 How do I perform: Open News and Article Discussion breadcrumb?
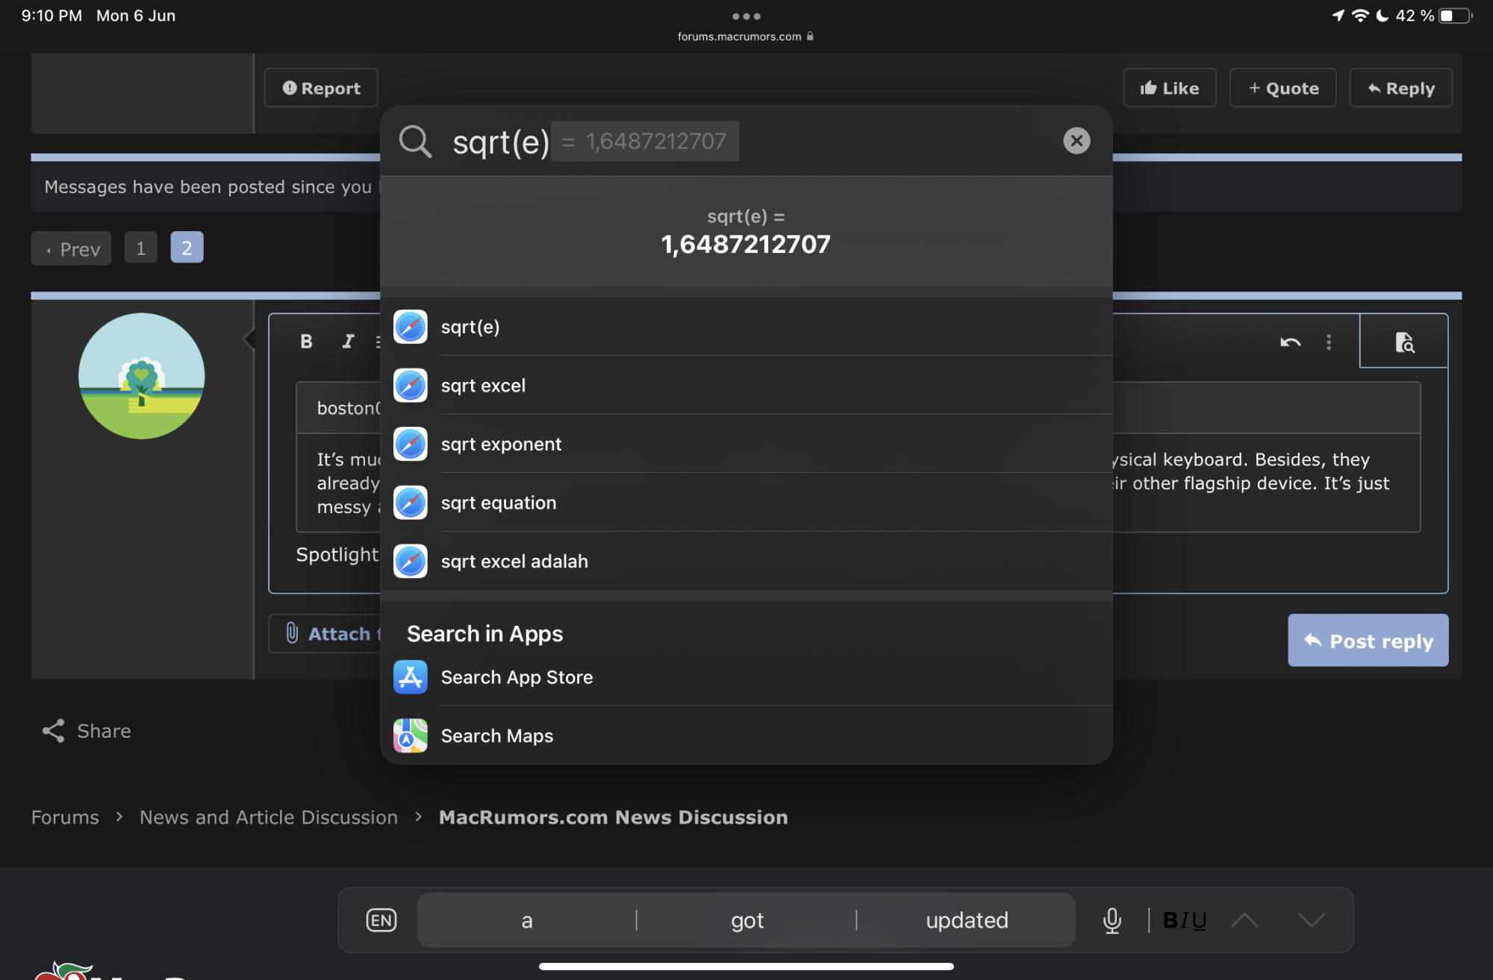click(269, 817)
